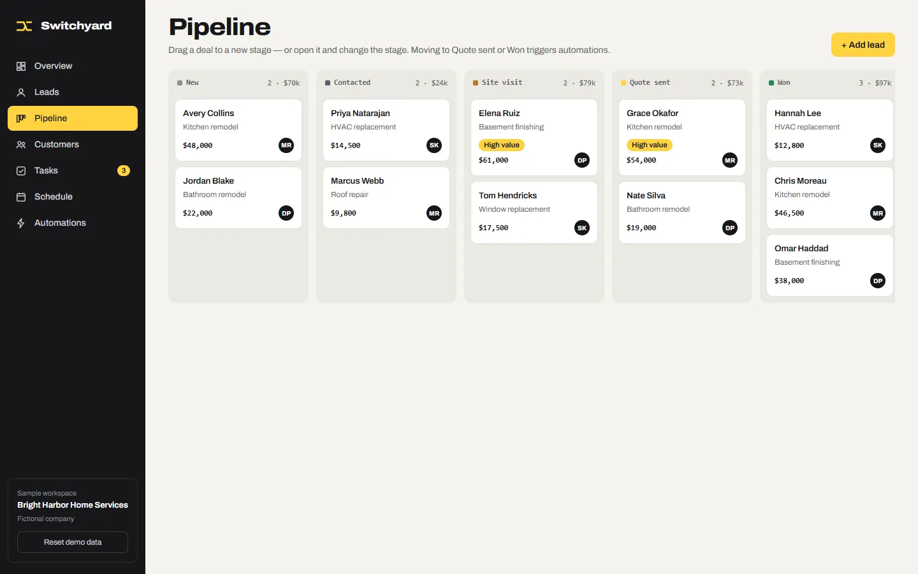This screenshot has width=918, height=574.
Task: Click the Switchyard logo icon
Action: pyautogui.click(x=24, y=26)
